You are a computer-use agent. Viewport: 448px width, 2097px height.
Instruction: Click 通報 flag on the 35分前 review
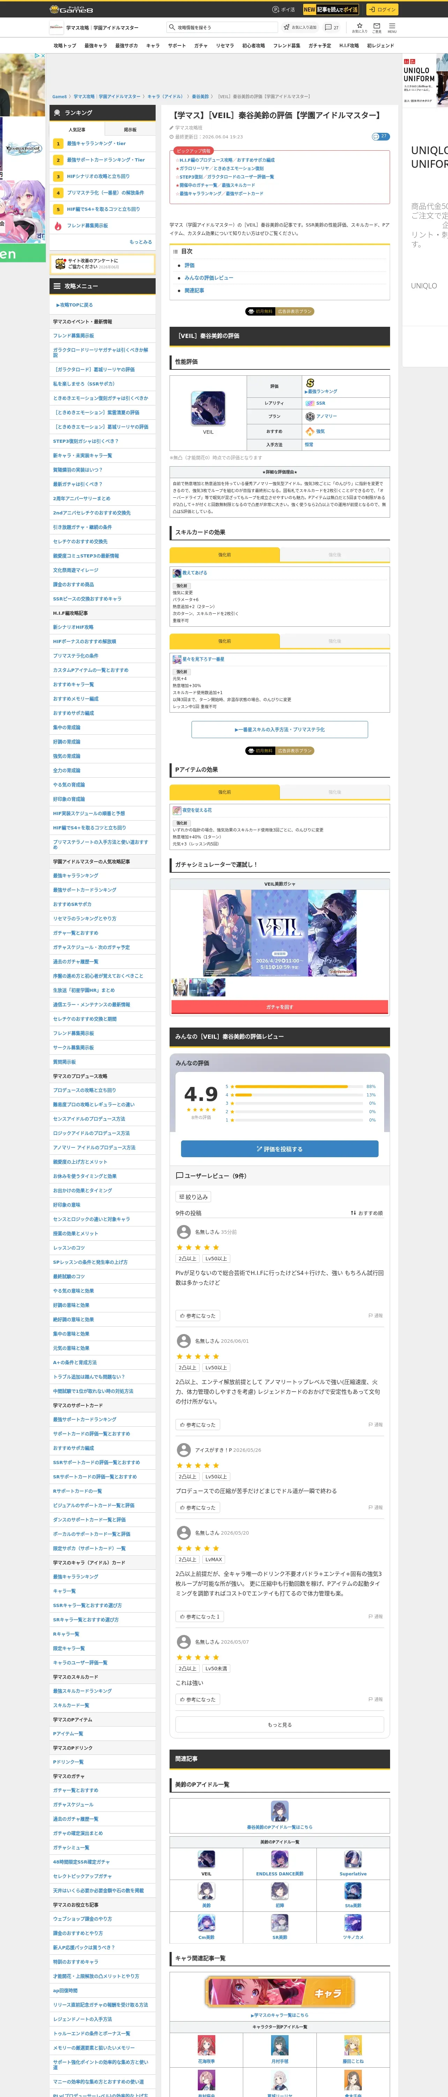(376, 1316)
